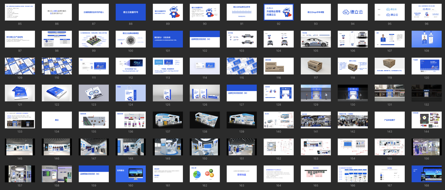The width and height of the screenshot is (445, 190).
Task: Select slide thumbnail 133
Action: pyautogui.click(x=20, y=120)
